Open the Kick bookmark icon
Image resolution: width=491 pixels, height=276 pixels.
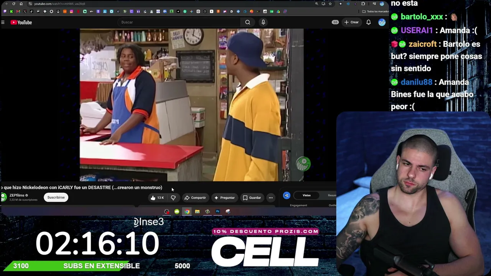click(12, 11)
